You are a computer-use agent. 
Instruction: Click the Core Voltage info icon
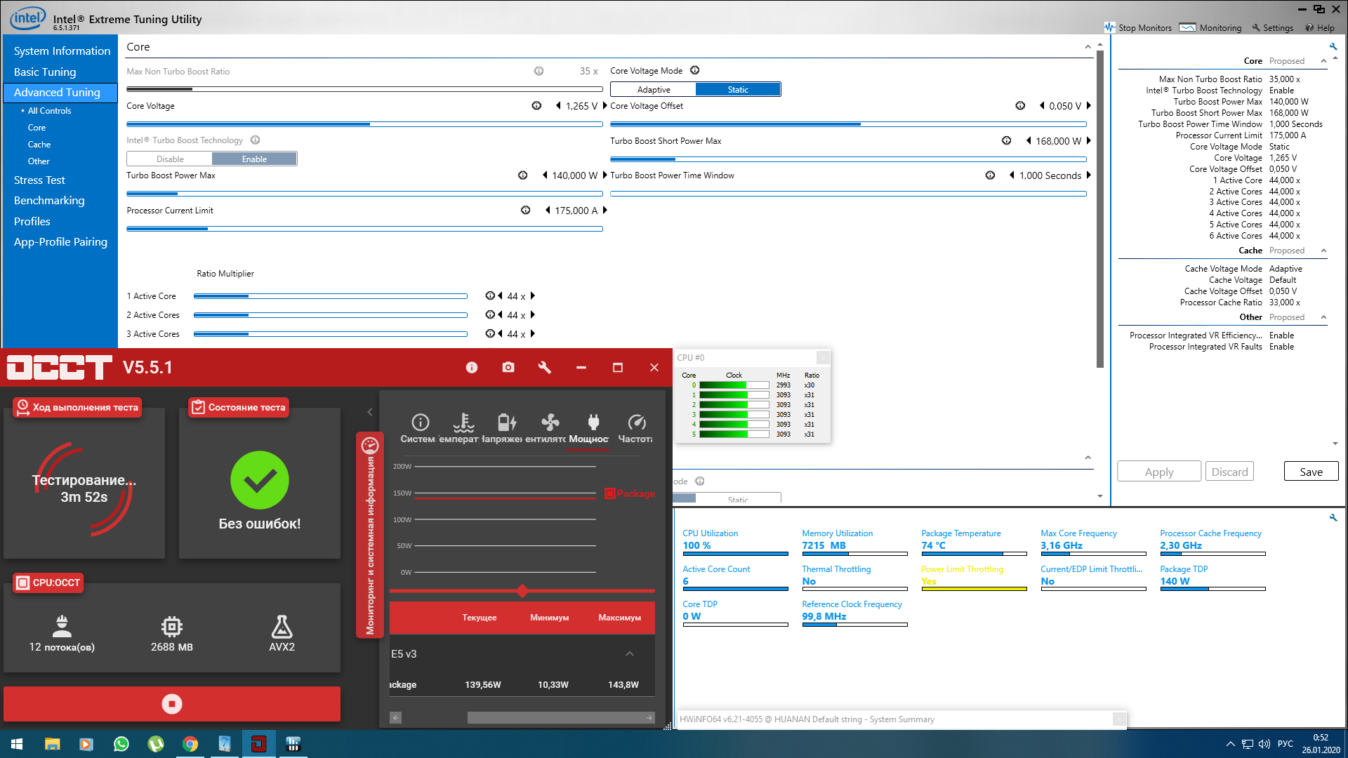pos(536,106)
